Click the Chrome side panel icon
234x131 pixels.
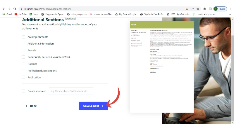(210, 9)
